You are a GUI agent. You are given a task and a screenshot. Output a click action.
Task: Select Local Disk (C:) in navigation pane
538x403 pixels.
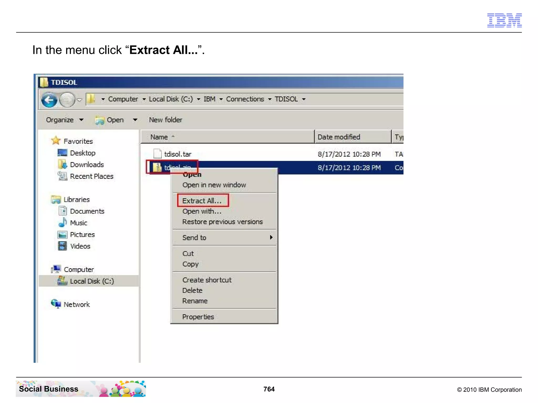point(92,281)
